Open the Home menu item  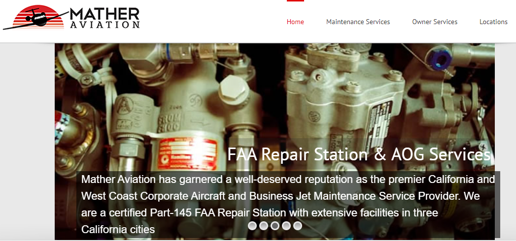tap(295, 22)
